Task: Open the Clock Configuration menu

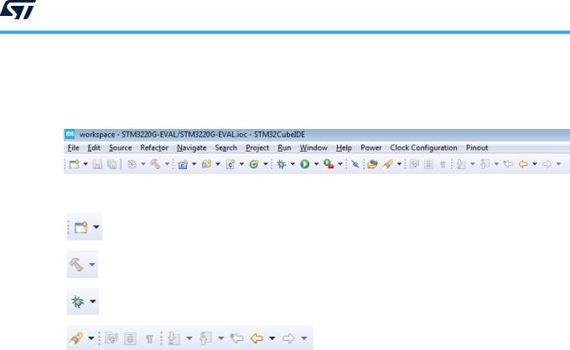Action: [x=423, y=147]
